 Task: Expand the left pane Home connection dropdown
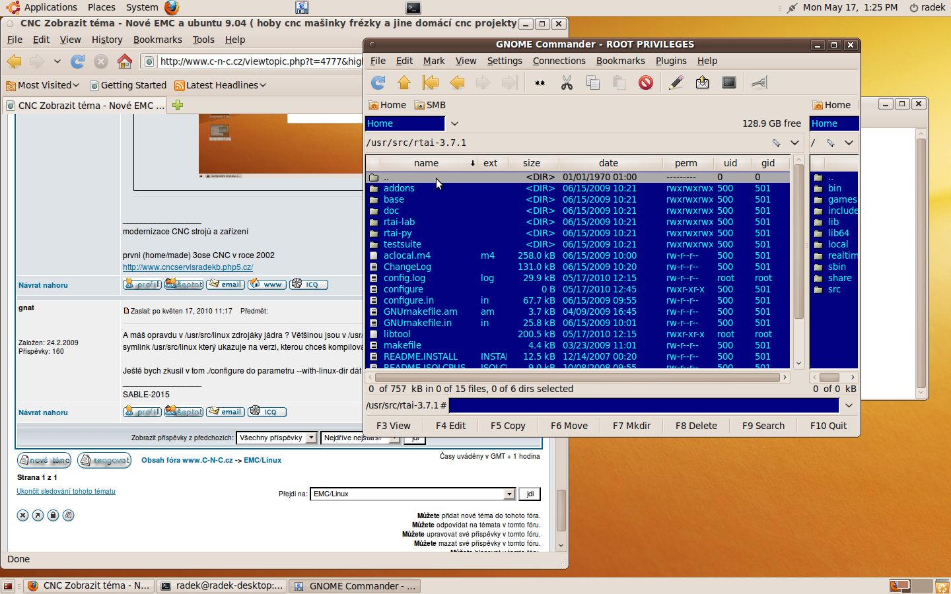pyautogui.click(x=454, y=123)
